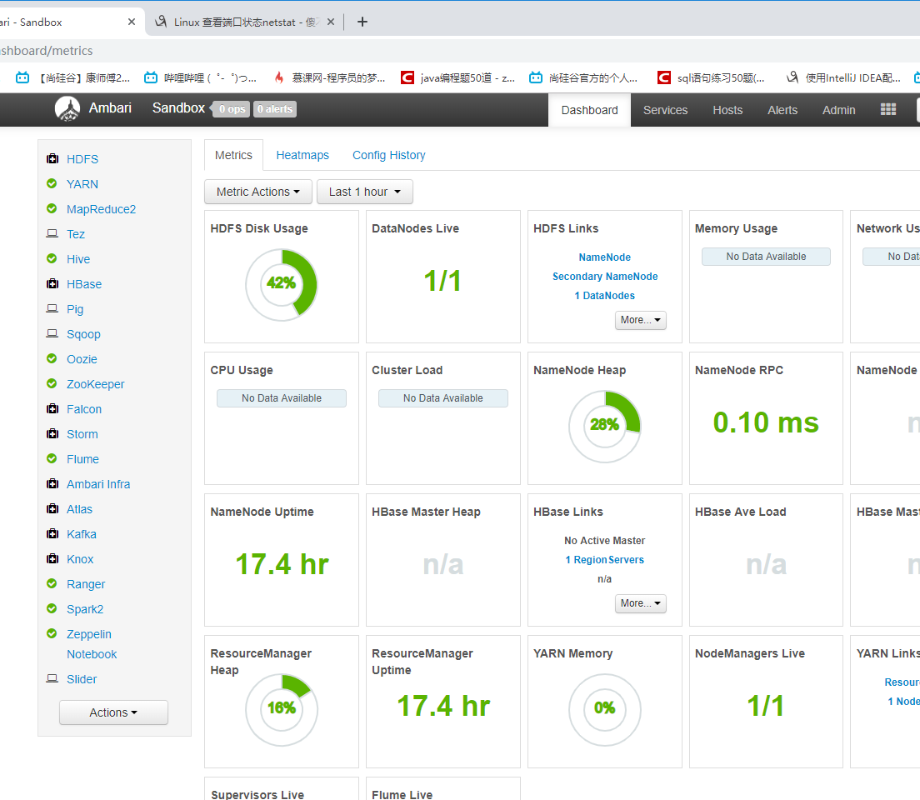Open the services Actions dropdown
The height and width of the screenshot is (800, 920).
click(x=113, y=712)
